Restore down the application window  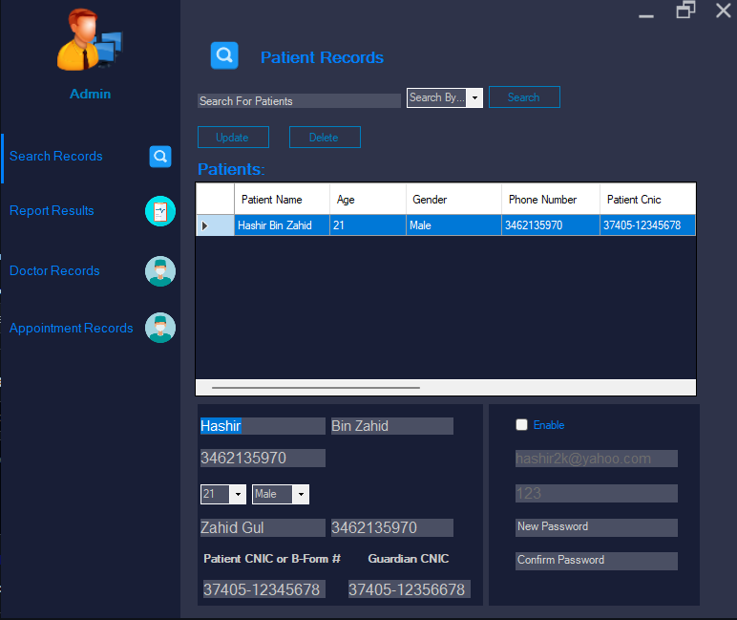pos(685,10)
